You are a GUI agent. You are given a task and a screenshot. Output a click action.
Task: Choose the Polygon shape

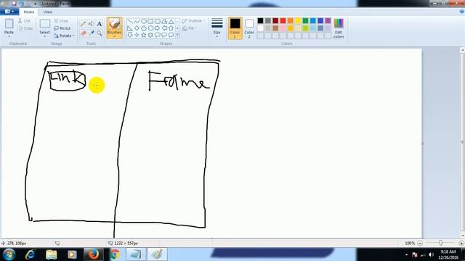pyautogui.click(x=164, y=21)
